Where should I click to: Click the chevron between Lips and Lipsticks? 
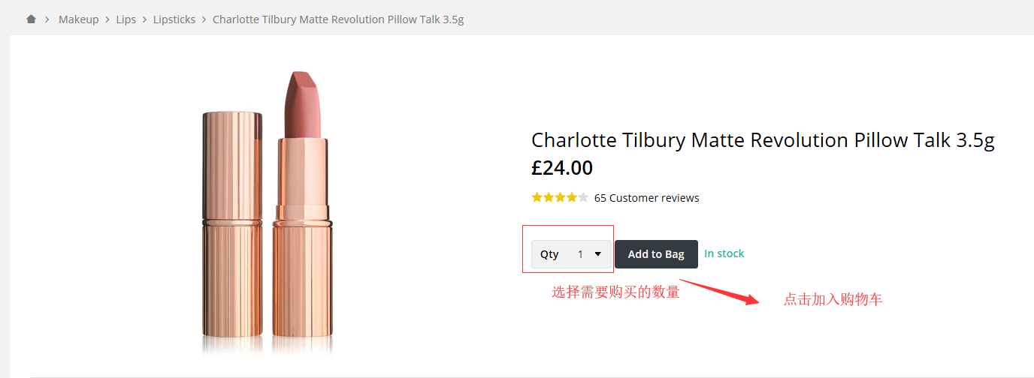coord(144,19)
